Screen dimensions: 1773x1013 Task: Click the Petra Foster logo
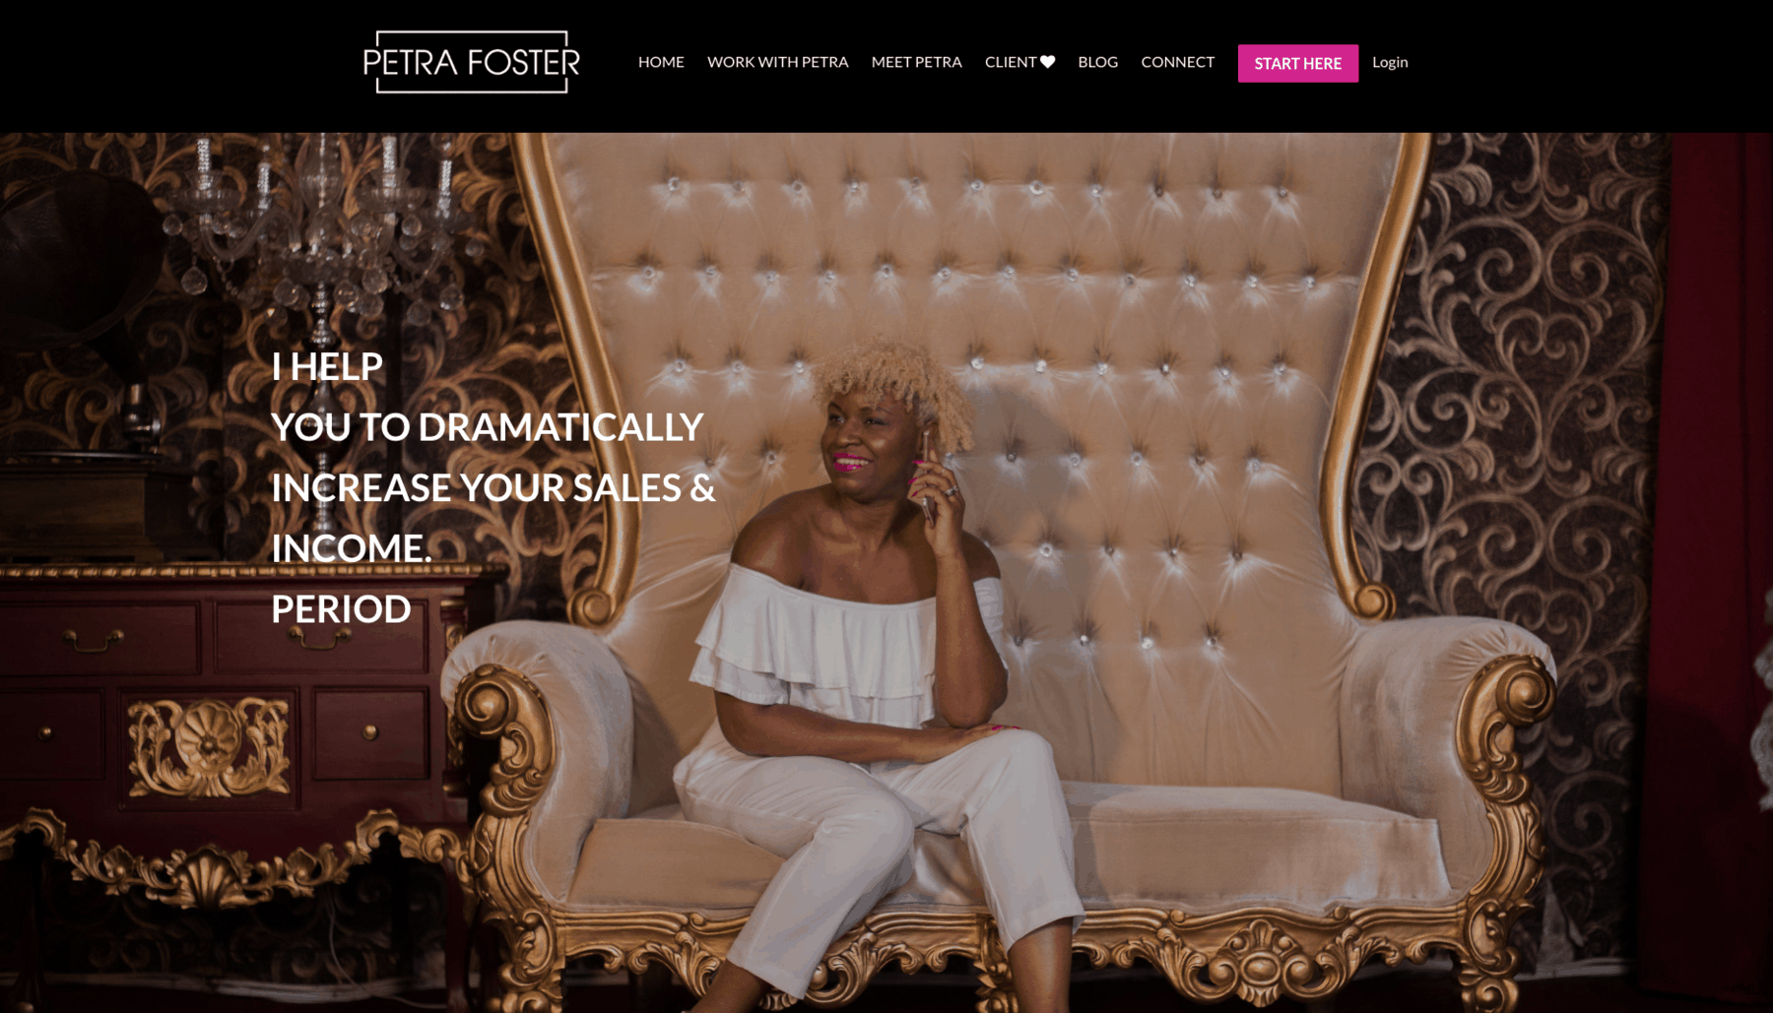click(x=471, y=62)
